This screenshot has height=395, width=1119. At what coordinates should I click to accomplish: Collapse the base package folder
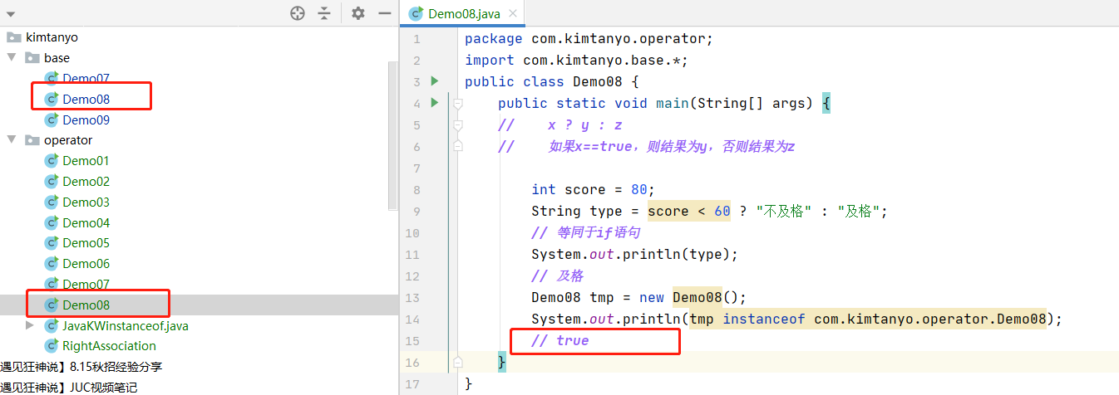[12, 58]
